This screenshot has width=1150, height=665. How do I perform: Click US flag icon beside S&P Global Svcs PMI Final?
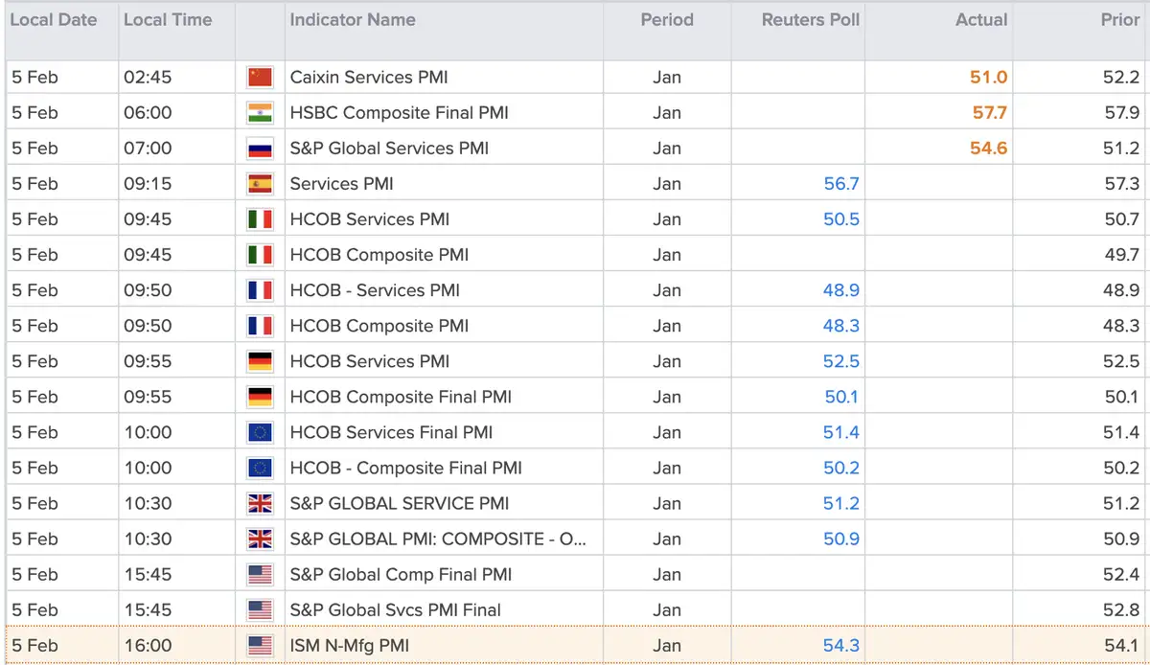(260, 609)
